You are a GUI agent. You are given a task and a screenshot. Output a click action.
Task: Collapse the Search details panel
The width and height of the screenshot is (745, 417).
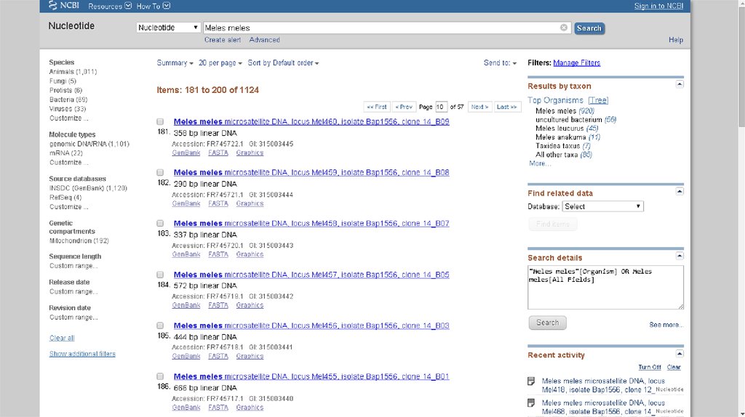pos(680,256)
